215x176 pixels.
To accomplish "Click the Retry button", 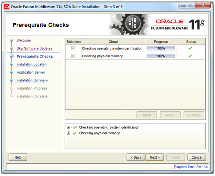I will point(170,115).
